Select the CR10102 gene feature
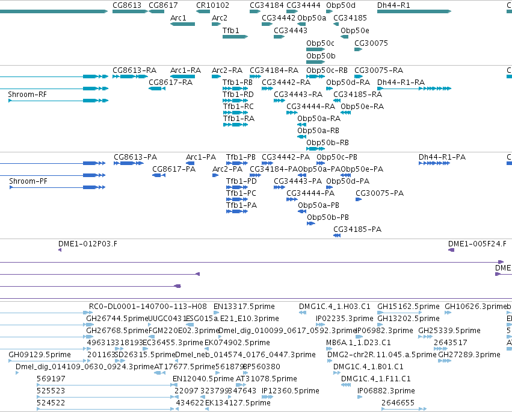 (x=203, y=11)
